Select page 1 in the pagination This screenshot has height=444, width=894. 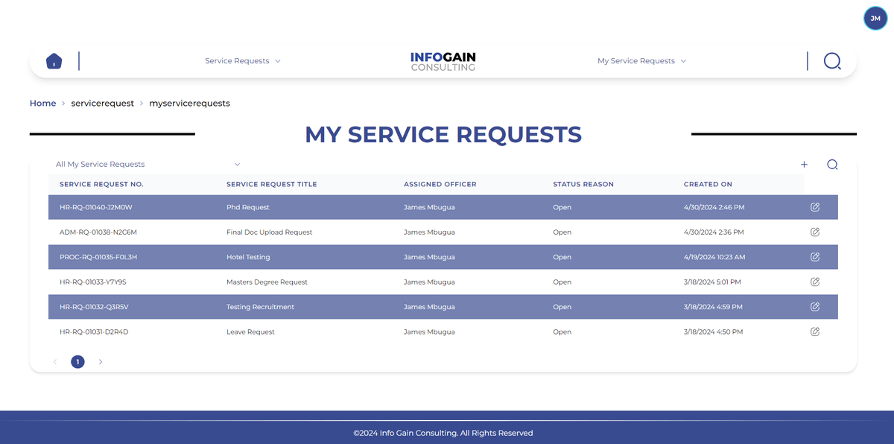[77, 361]
